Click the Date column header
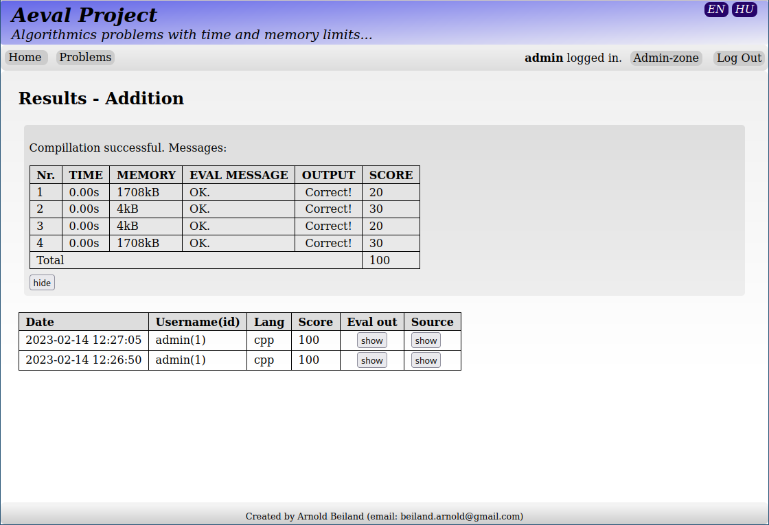The width and height of the screenshot is (769, 525). click(x=40, y=322)
